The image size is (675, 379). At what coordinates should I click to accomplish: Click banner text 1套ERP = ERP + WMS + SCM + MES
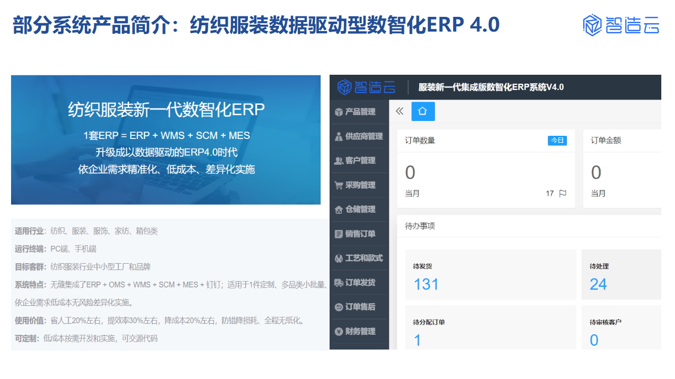(x=167, y=135)
